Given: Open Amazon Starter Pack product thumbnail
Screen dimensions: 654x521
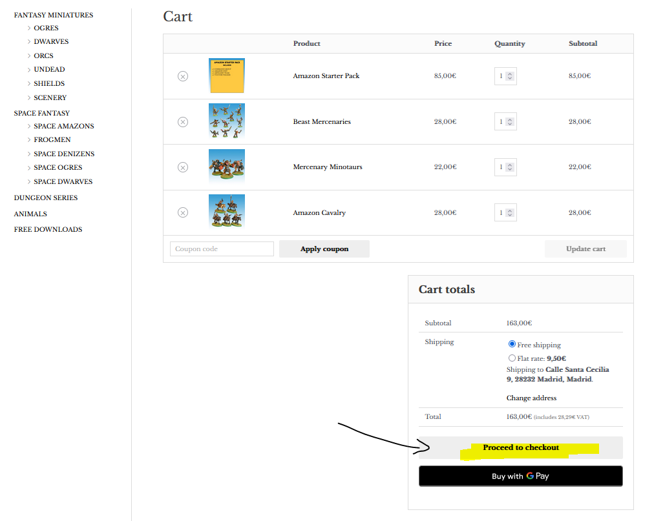Looking at the screenshot, I should point(227,76).
